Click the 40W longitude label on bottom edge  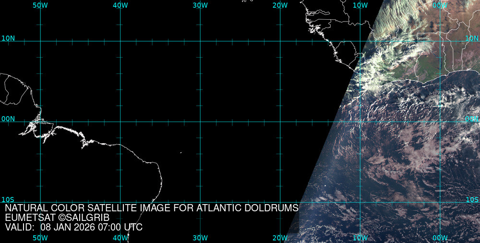click(x=120, y=238)
